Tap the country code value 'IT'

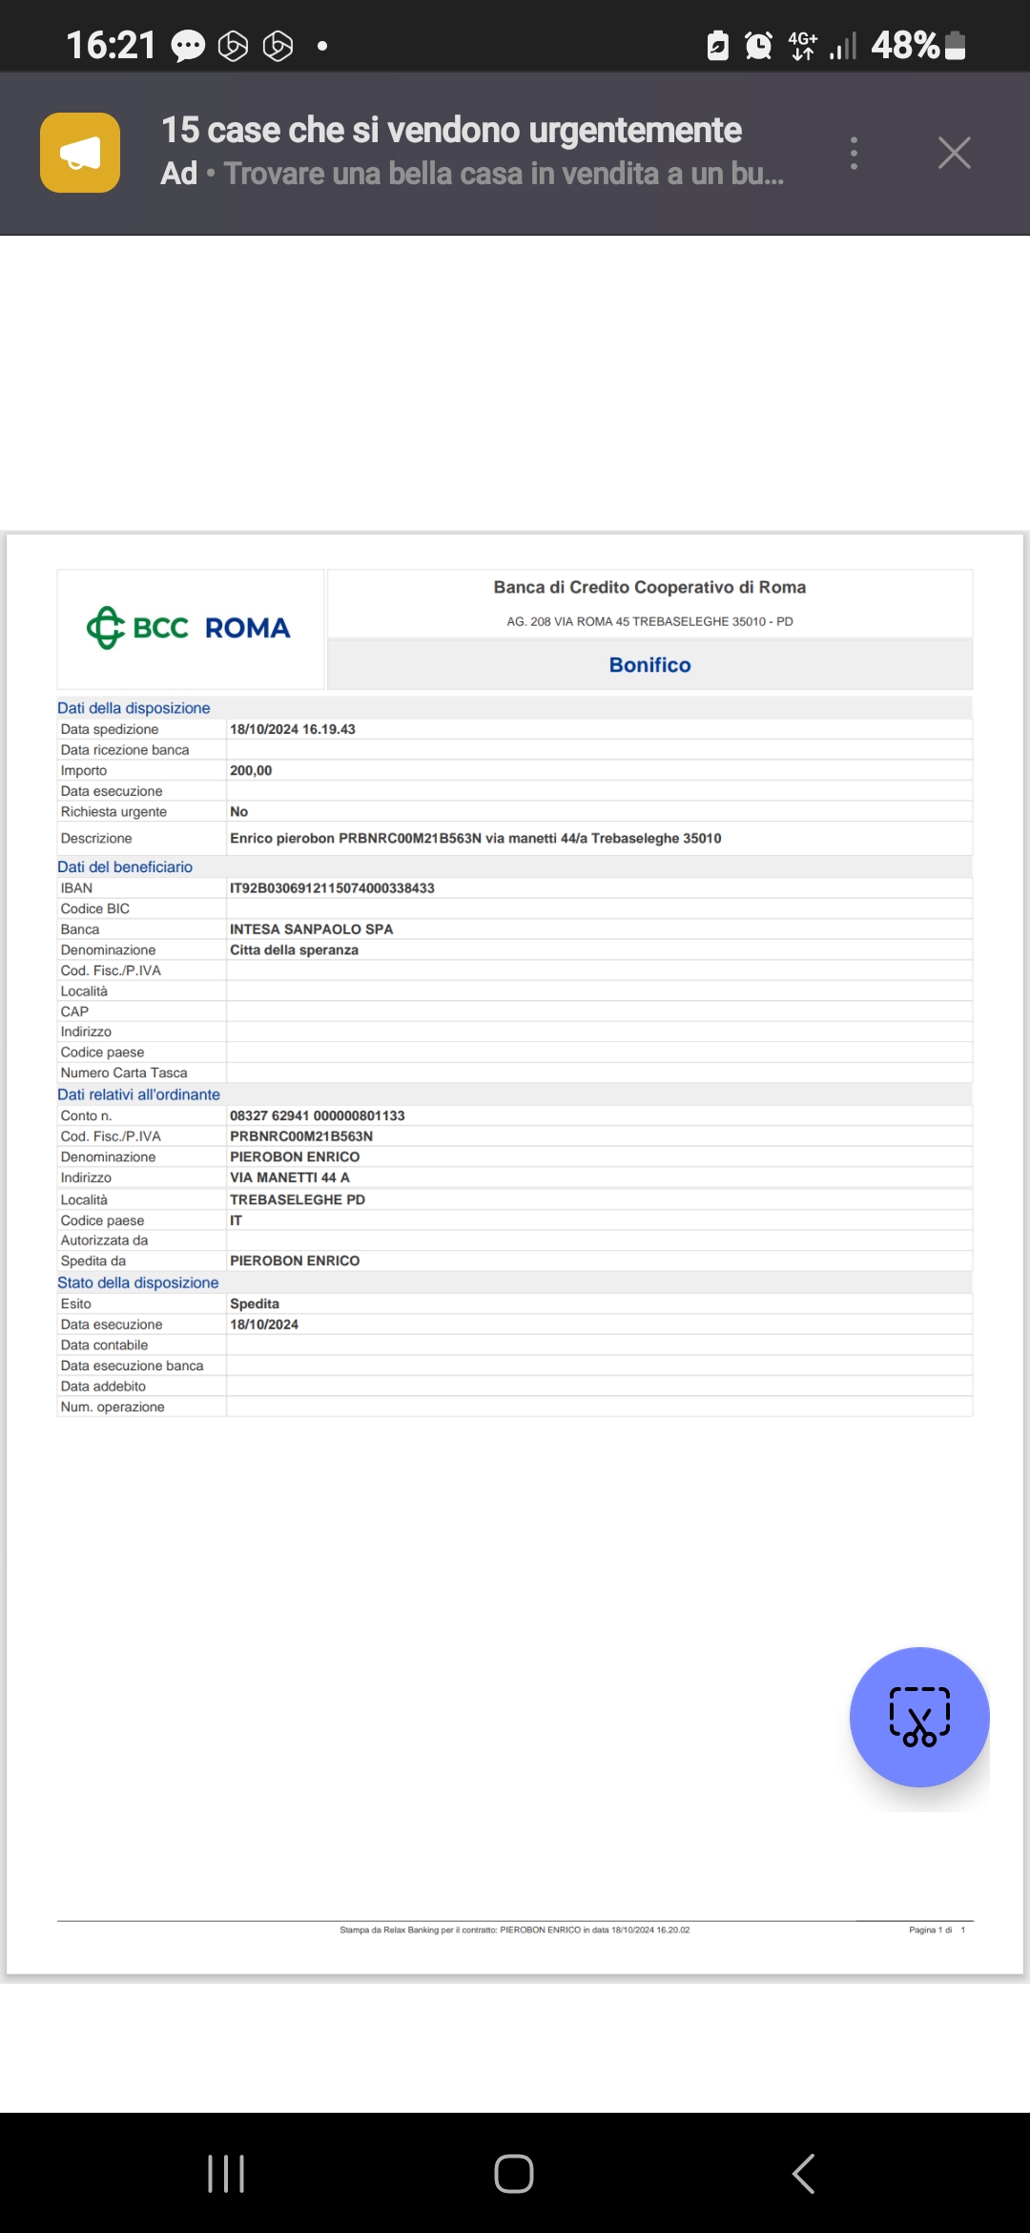(236, 1221)
